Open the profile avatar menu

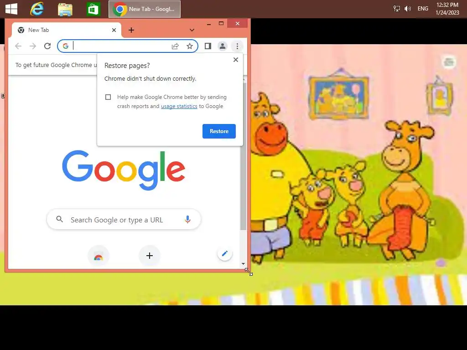pos(223,46)
